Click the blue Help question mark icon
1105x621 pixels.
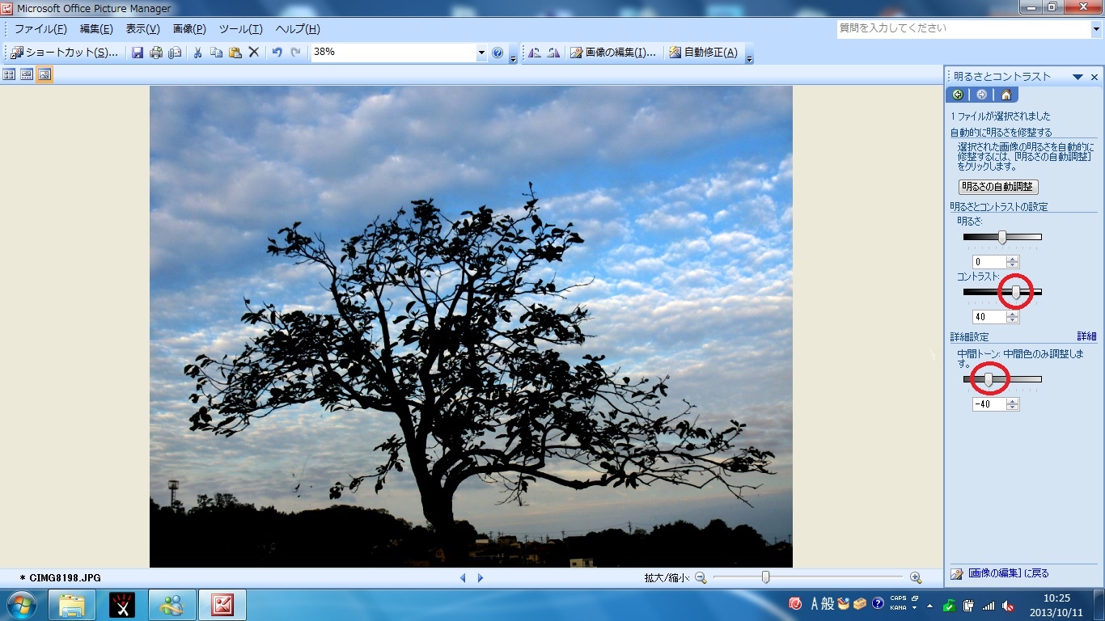pyautogui.click(x=497, y=53)
